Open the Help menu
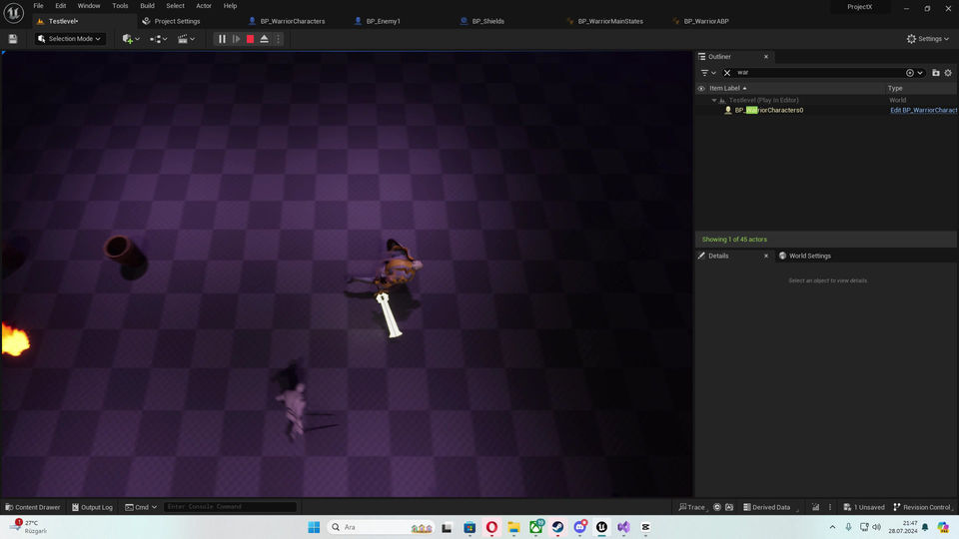 pos(230,6)
